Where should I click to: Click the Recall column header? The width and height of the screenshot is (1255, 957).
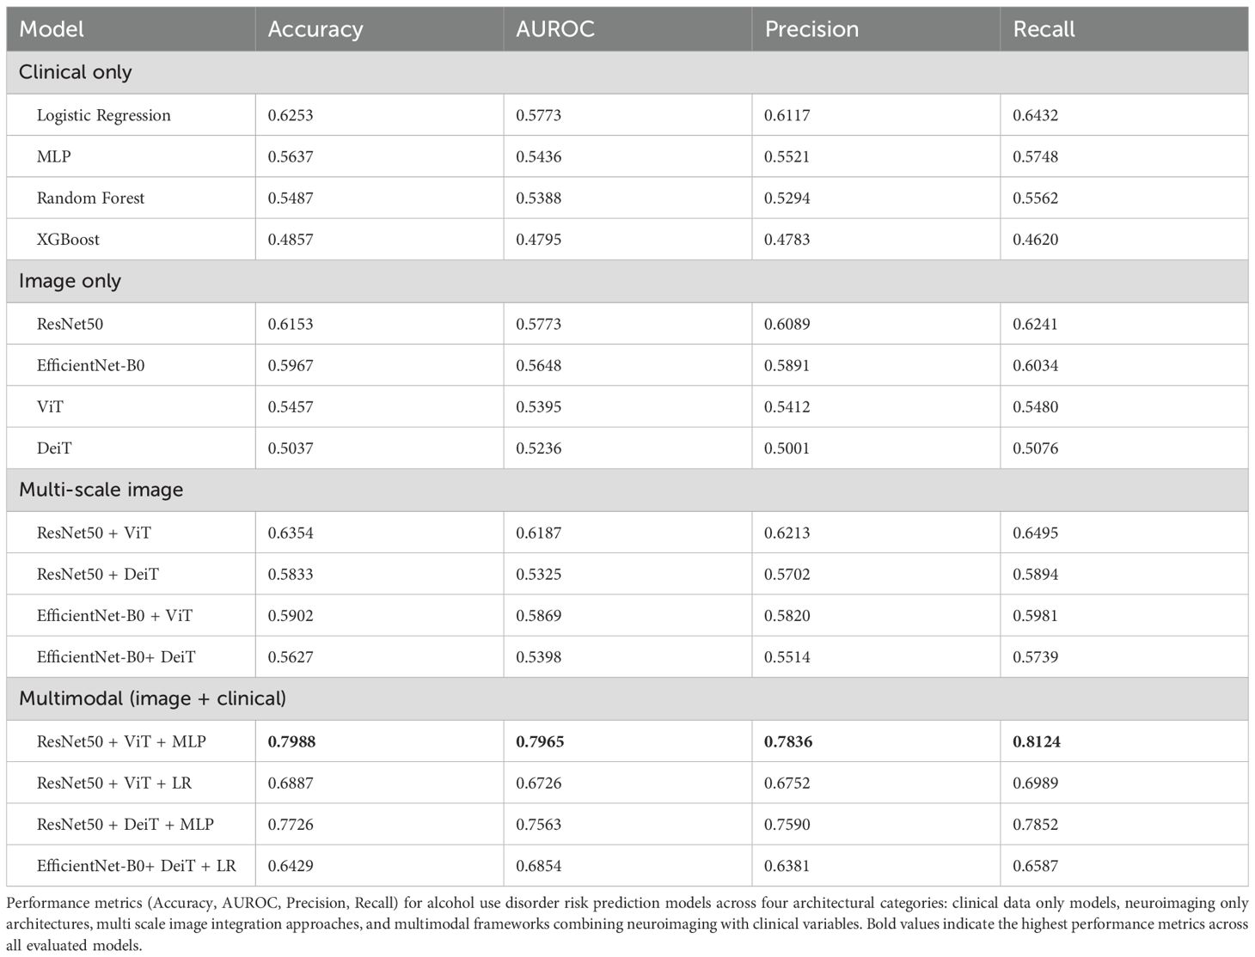click(1044, 29)
